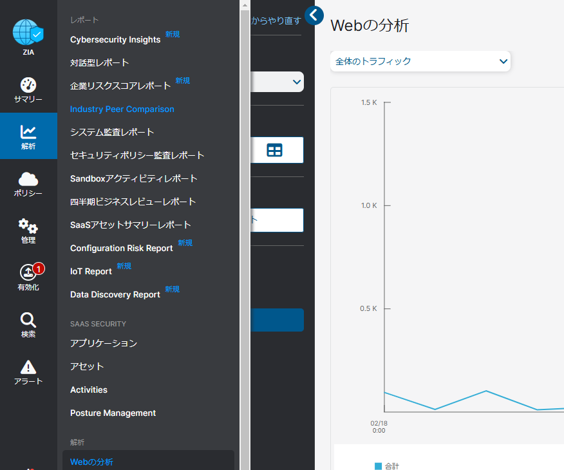564x470 pixels.
Task: Open the ZIA globe shield icon
Action: pyautogui.click(x=28, y=32)
